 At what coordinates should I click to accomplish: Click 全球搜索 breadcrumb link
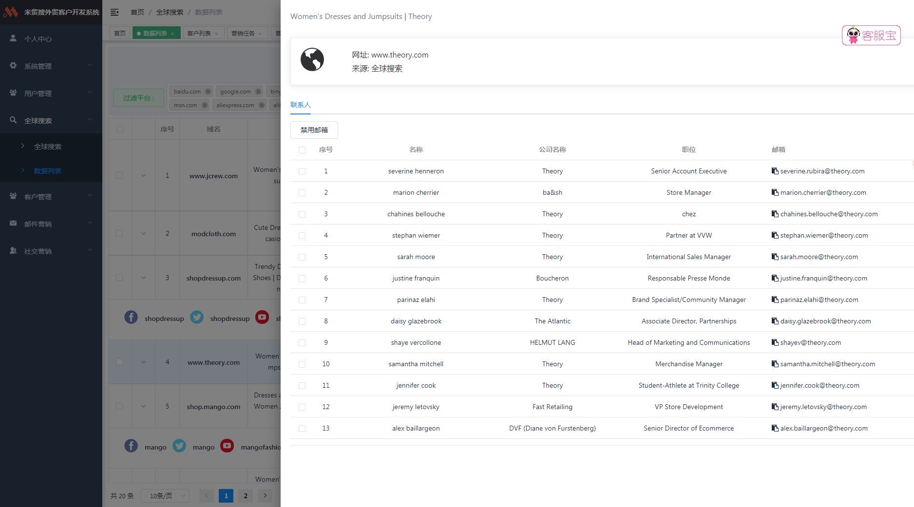coord(170,12)
